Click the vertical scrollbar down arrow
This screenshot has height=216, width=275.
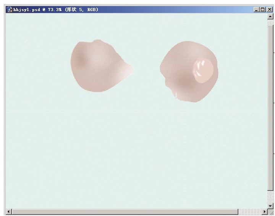(270, 206)
